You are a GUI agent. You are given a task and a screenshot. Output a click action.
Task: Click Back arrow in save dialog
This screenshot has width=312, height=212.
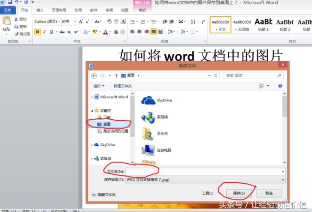tap(94, 76)
